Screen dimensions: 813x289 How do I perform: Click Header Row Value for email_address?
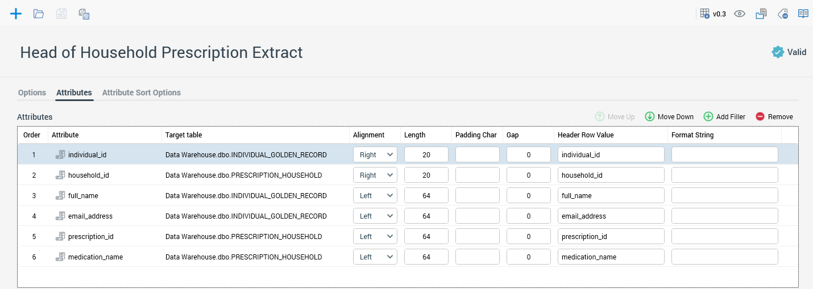click(x=611, y=216)
